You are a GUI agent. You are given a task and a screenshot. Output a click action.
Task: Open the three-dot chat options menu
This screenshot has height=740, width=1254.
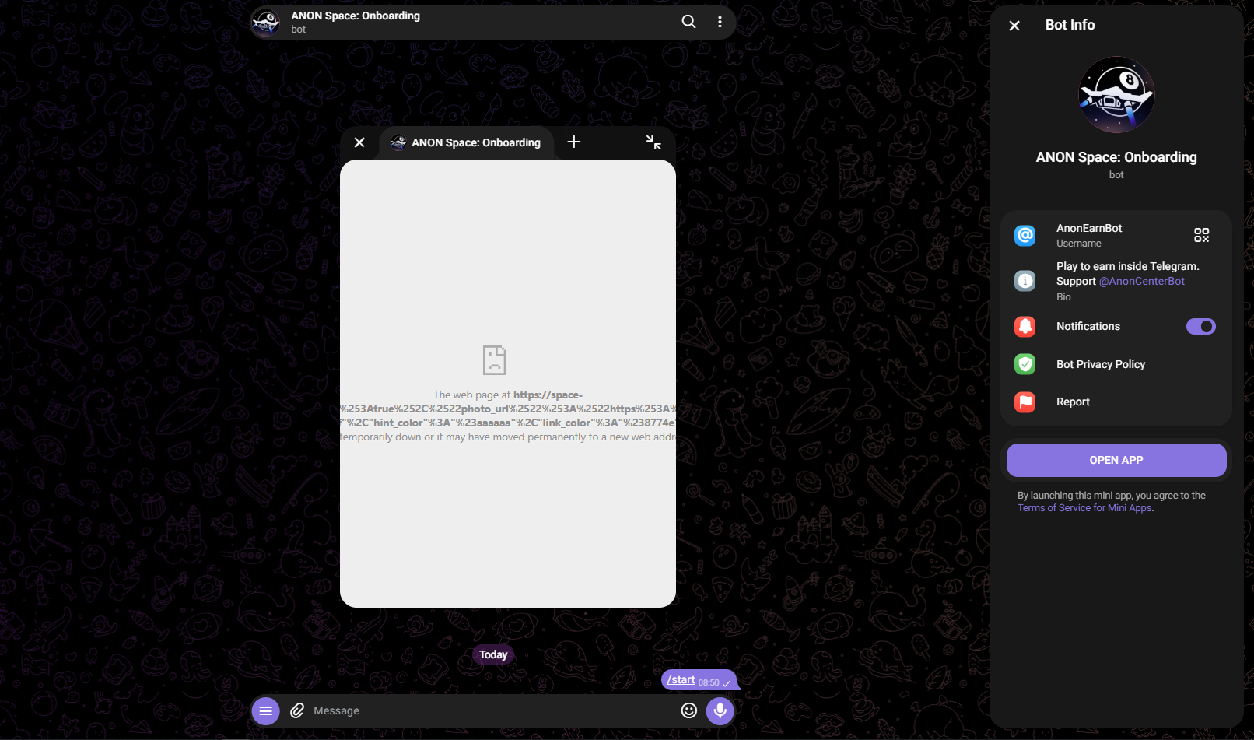[x=720, y=22]
